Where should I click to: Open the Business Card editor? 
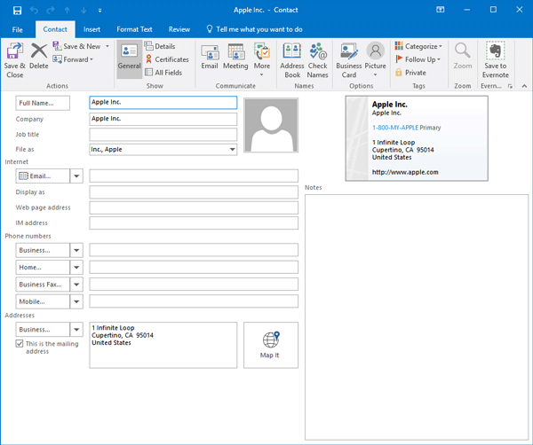point(349,60)
